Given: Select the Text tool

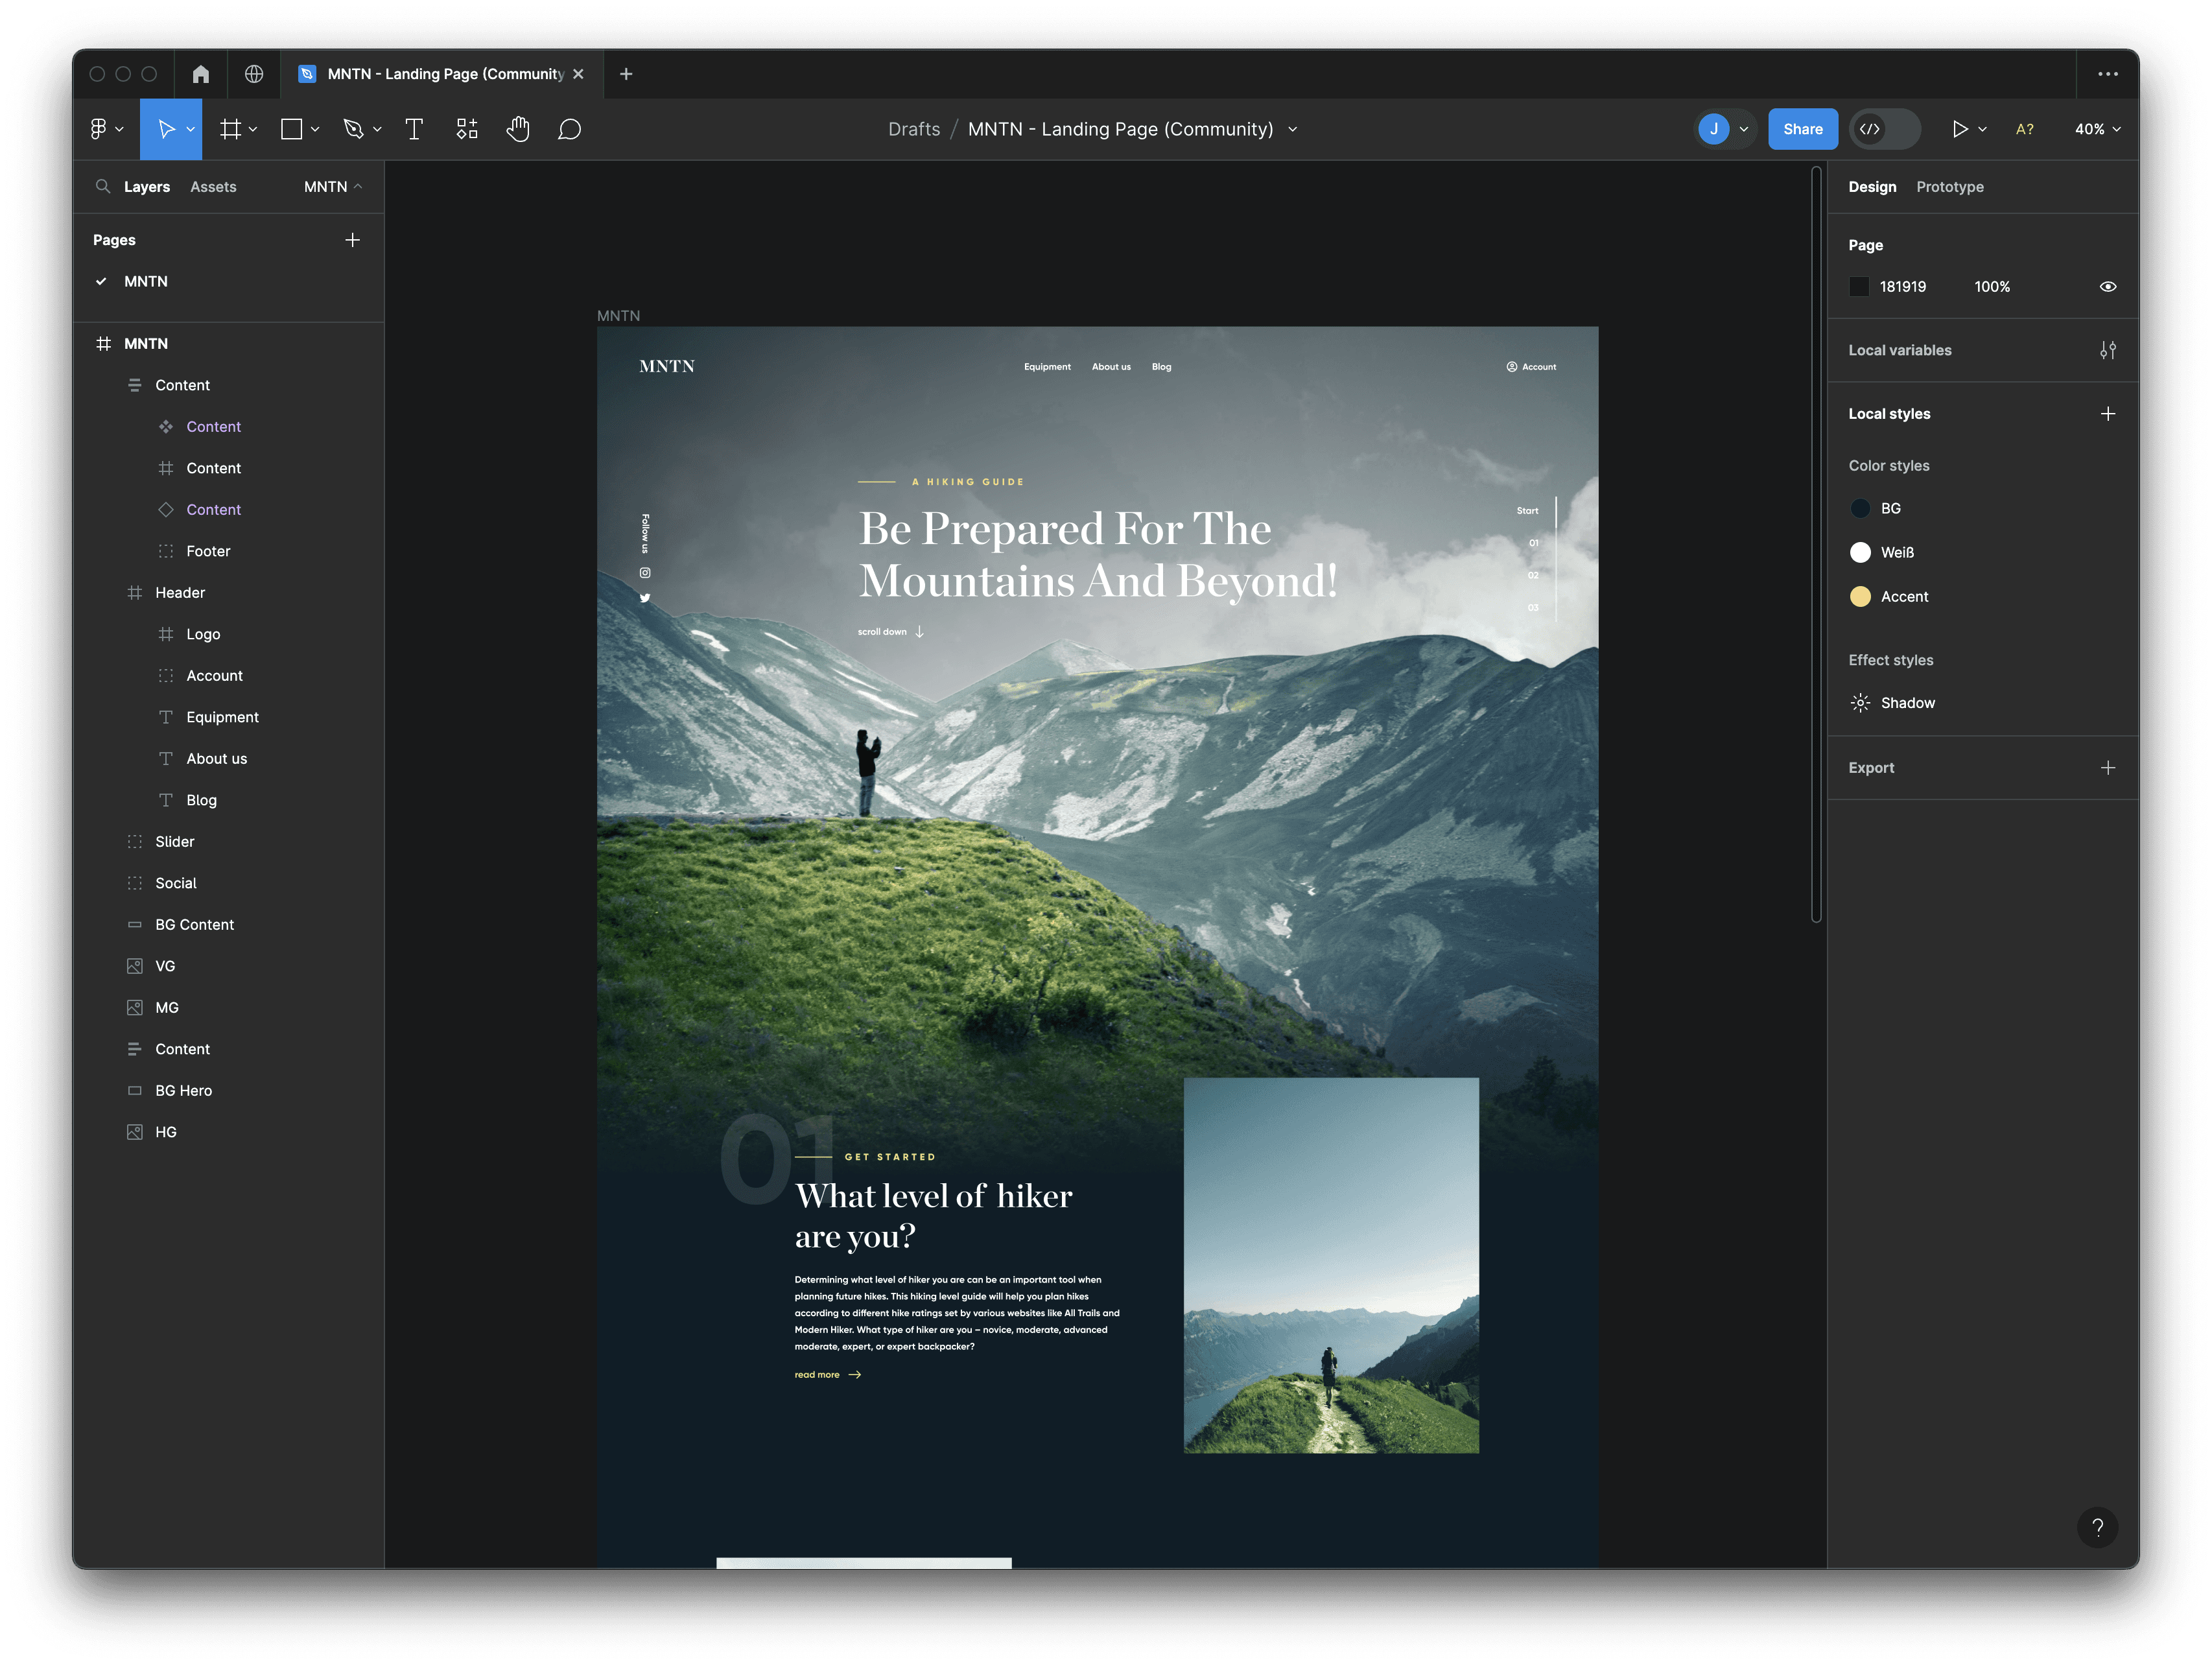Looking at the screenshot, I should point(414,128).
